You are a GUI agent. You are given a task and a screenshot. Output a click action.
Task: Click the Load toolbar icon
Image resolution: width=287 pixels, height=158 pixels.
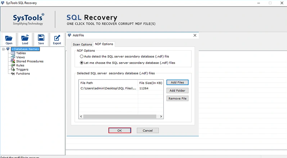point(25,38)
